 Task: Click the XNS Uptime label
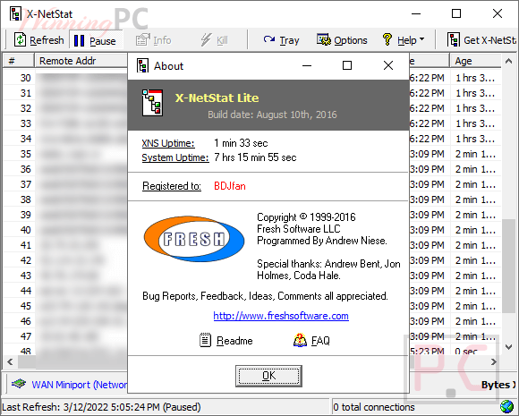click(168, 143)
